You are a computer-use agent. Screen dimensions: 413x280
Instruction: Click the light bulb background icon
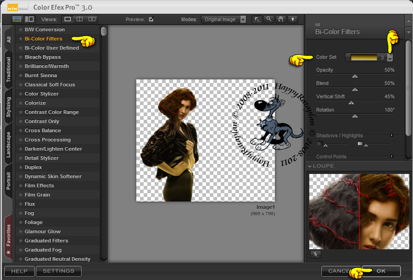[x=293, y=19]
